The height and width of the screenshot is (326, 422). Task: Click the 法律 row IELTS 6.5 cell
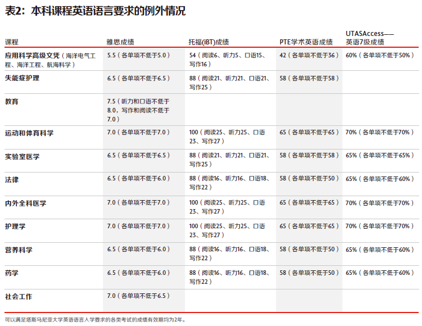click(x=138, y=179)
